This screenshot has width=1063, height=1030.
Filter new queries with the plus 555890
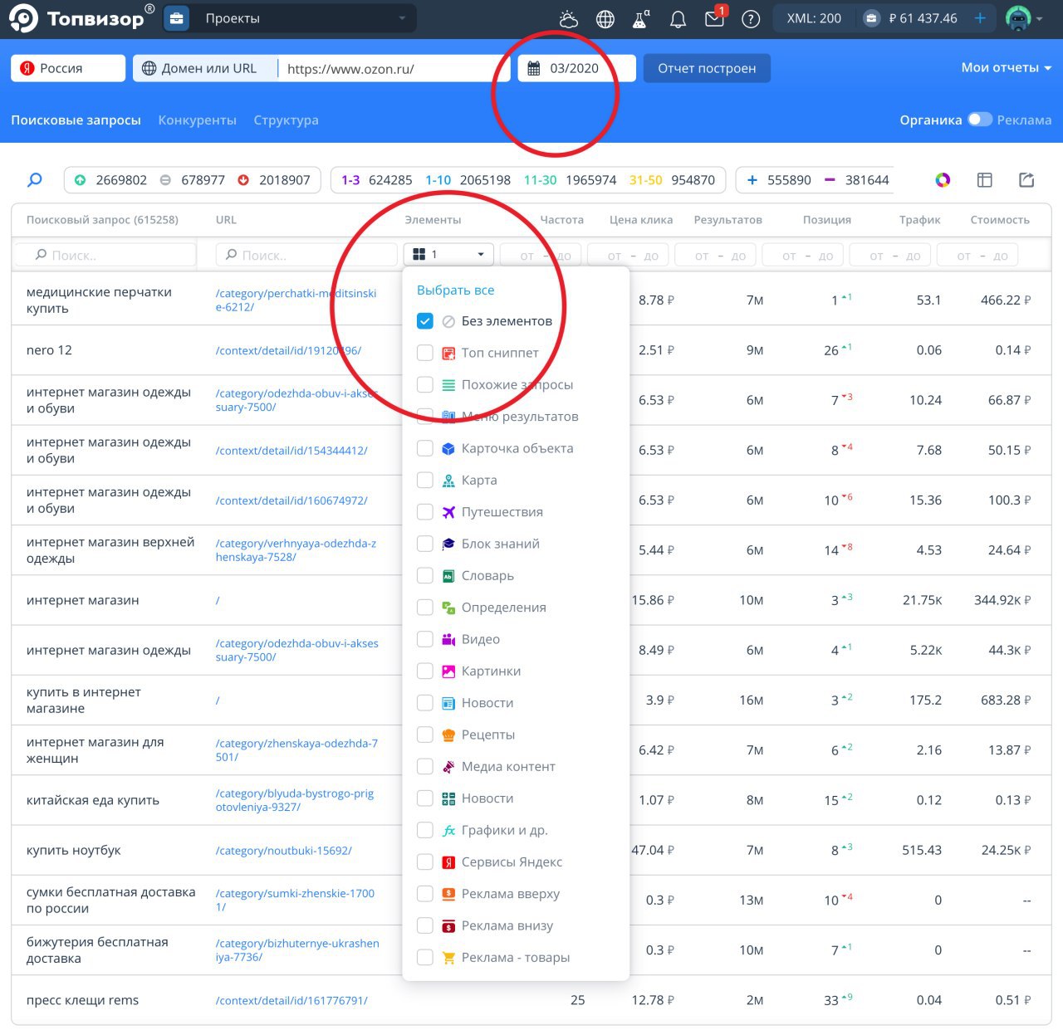778,180
